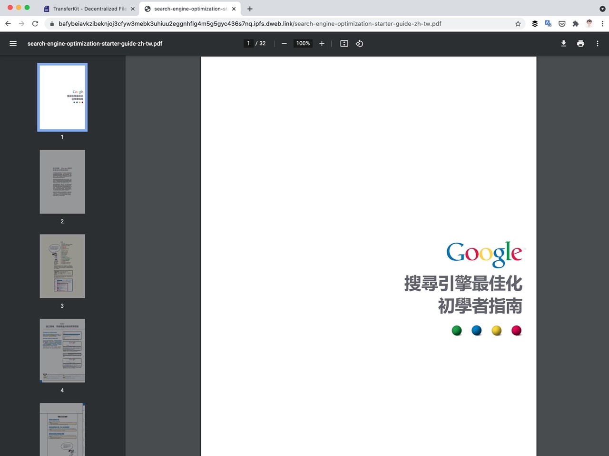
Task: Select page 1 thumbnail
Action: (62, 97)
